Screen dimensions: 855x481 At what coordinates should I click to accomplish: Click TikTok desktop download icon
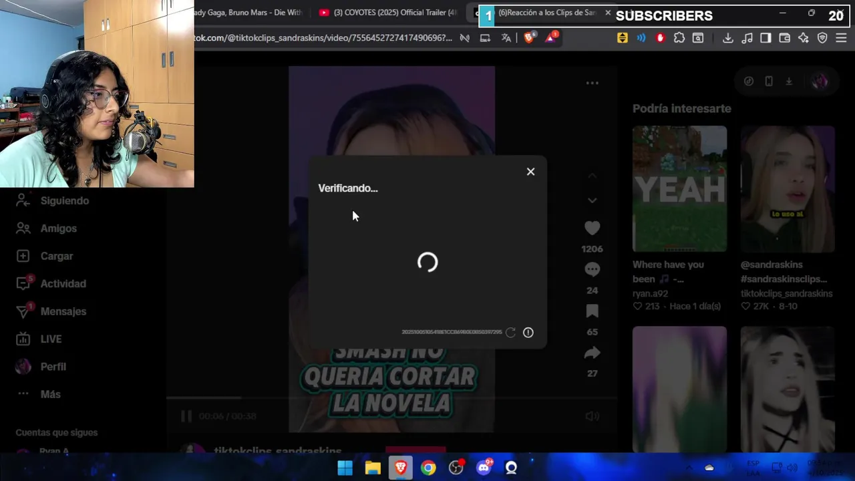[789, 82]
